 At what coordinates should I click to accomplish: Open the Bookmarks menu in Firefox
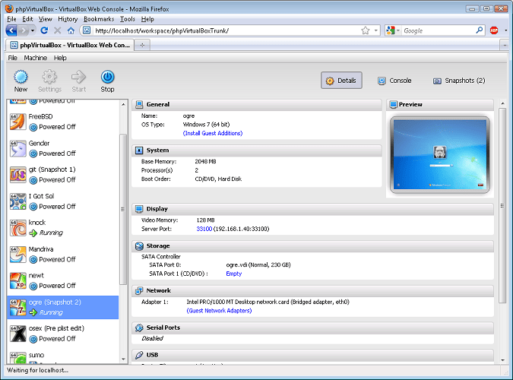(99, 19)
